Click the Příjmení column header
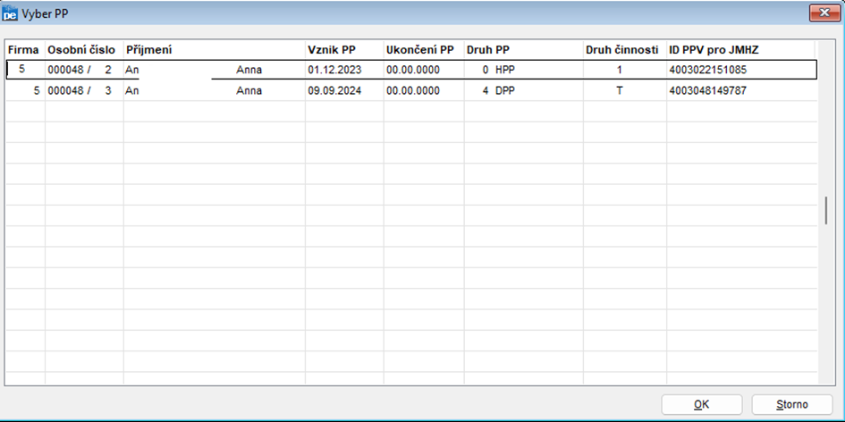The height and width of the screenshot is (422, 845). click(x=148, y=50)
